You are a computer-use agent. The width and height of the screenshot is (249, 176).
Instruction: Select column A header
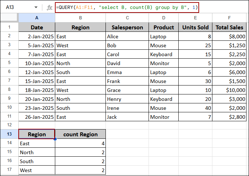click(x=37, y=18)
